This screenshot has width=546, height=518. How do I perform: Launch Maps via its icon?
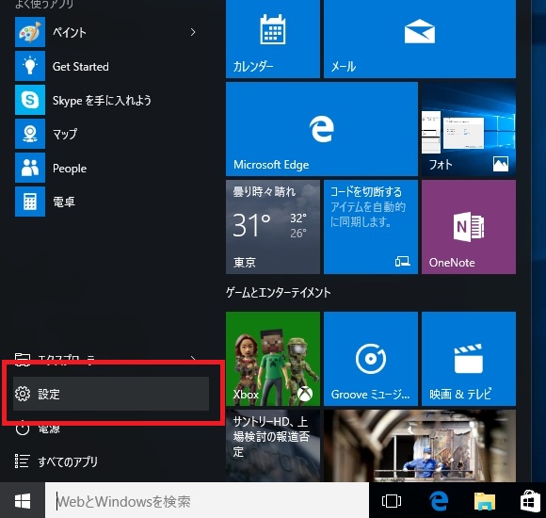(30, 134)
